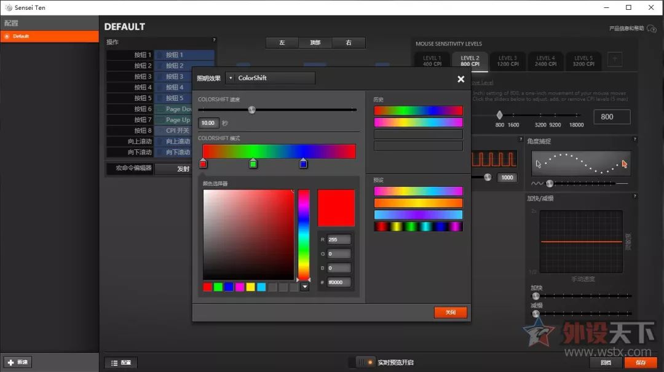Adjust the ColorShift speed slider handle
Image resolution: width=664 pixels, height=372 pixels.
click(x=252, y=109)
